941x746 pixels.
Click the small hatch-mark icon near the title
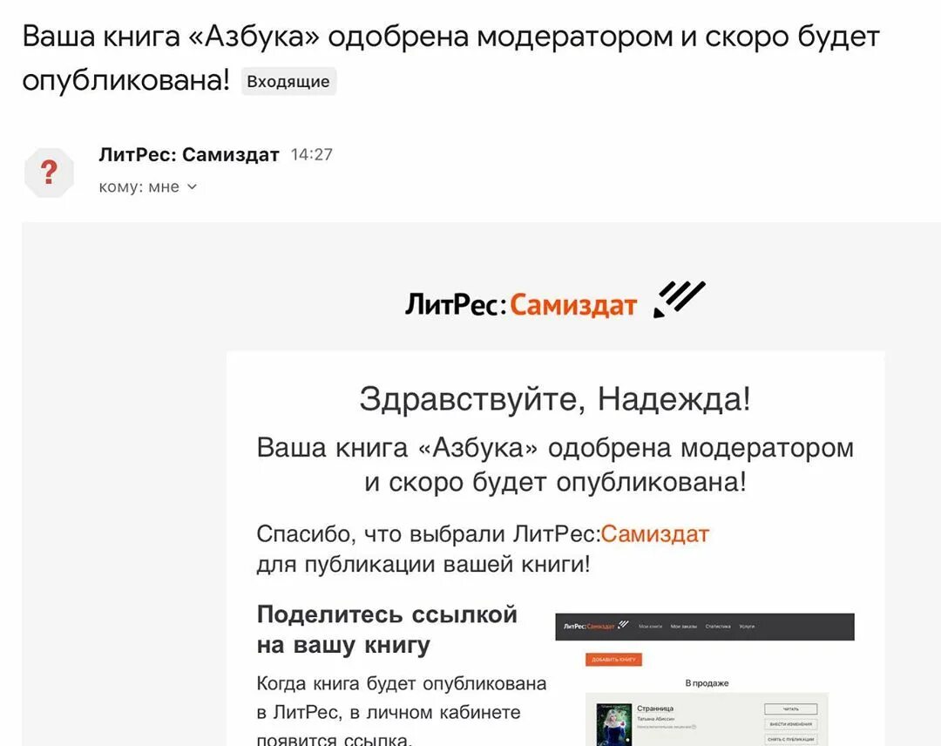pyautogui.click(x=679, y=300)
